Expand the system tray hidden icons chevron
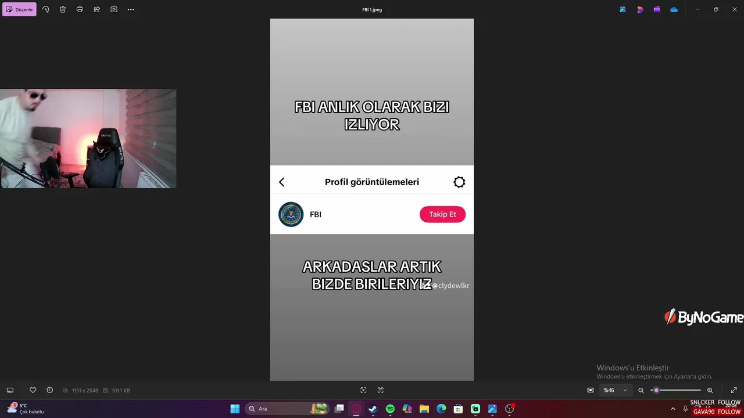 point(673,409)
